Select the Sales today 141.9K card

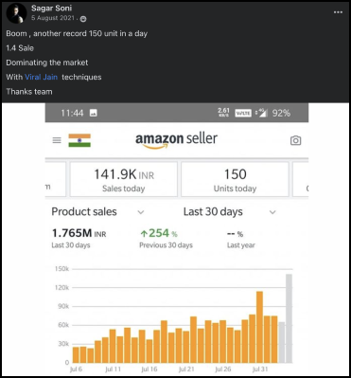124,179
